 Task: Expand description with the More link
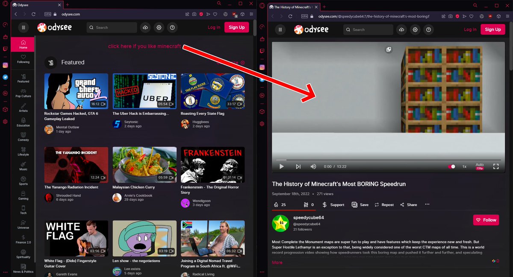tap(277, 262)
